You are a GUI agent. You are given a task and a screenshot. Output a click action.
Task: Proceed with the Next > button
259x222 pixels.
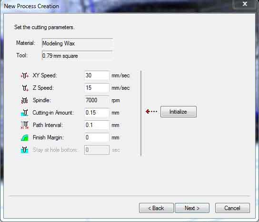coord(192,208)
